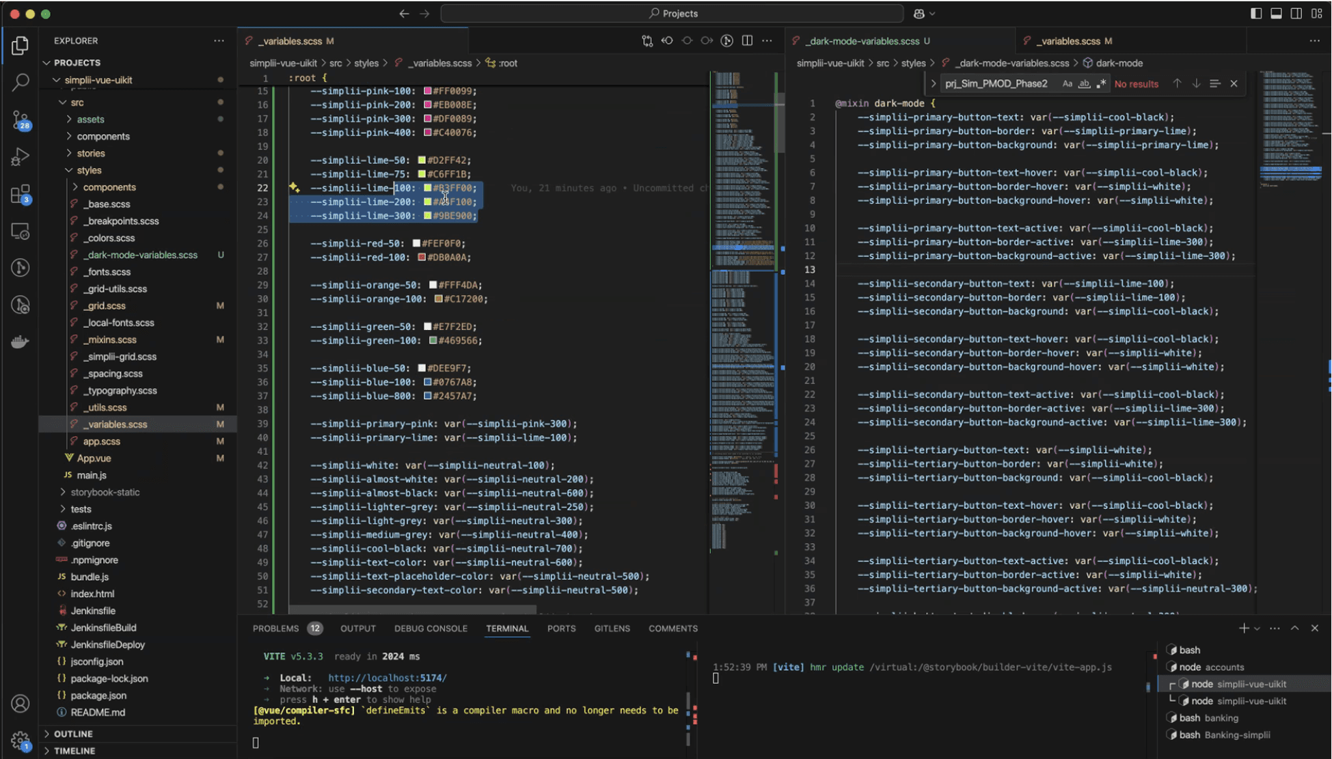Expand the tests folder
Viewport: 1332px width, 759px height.
(x=63, y=509)
